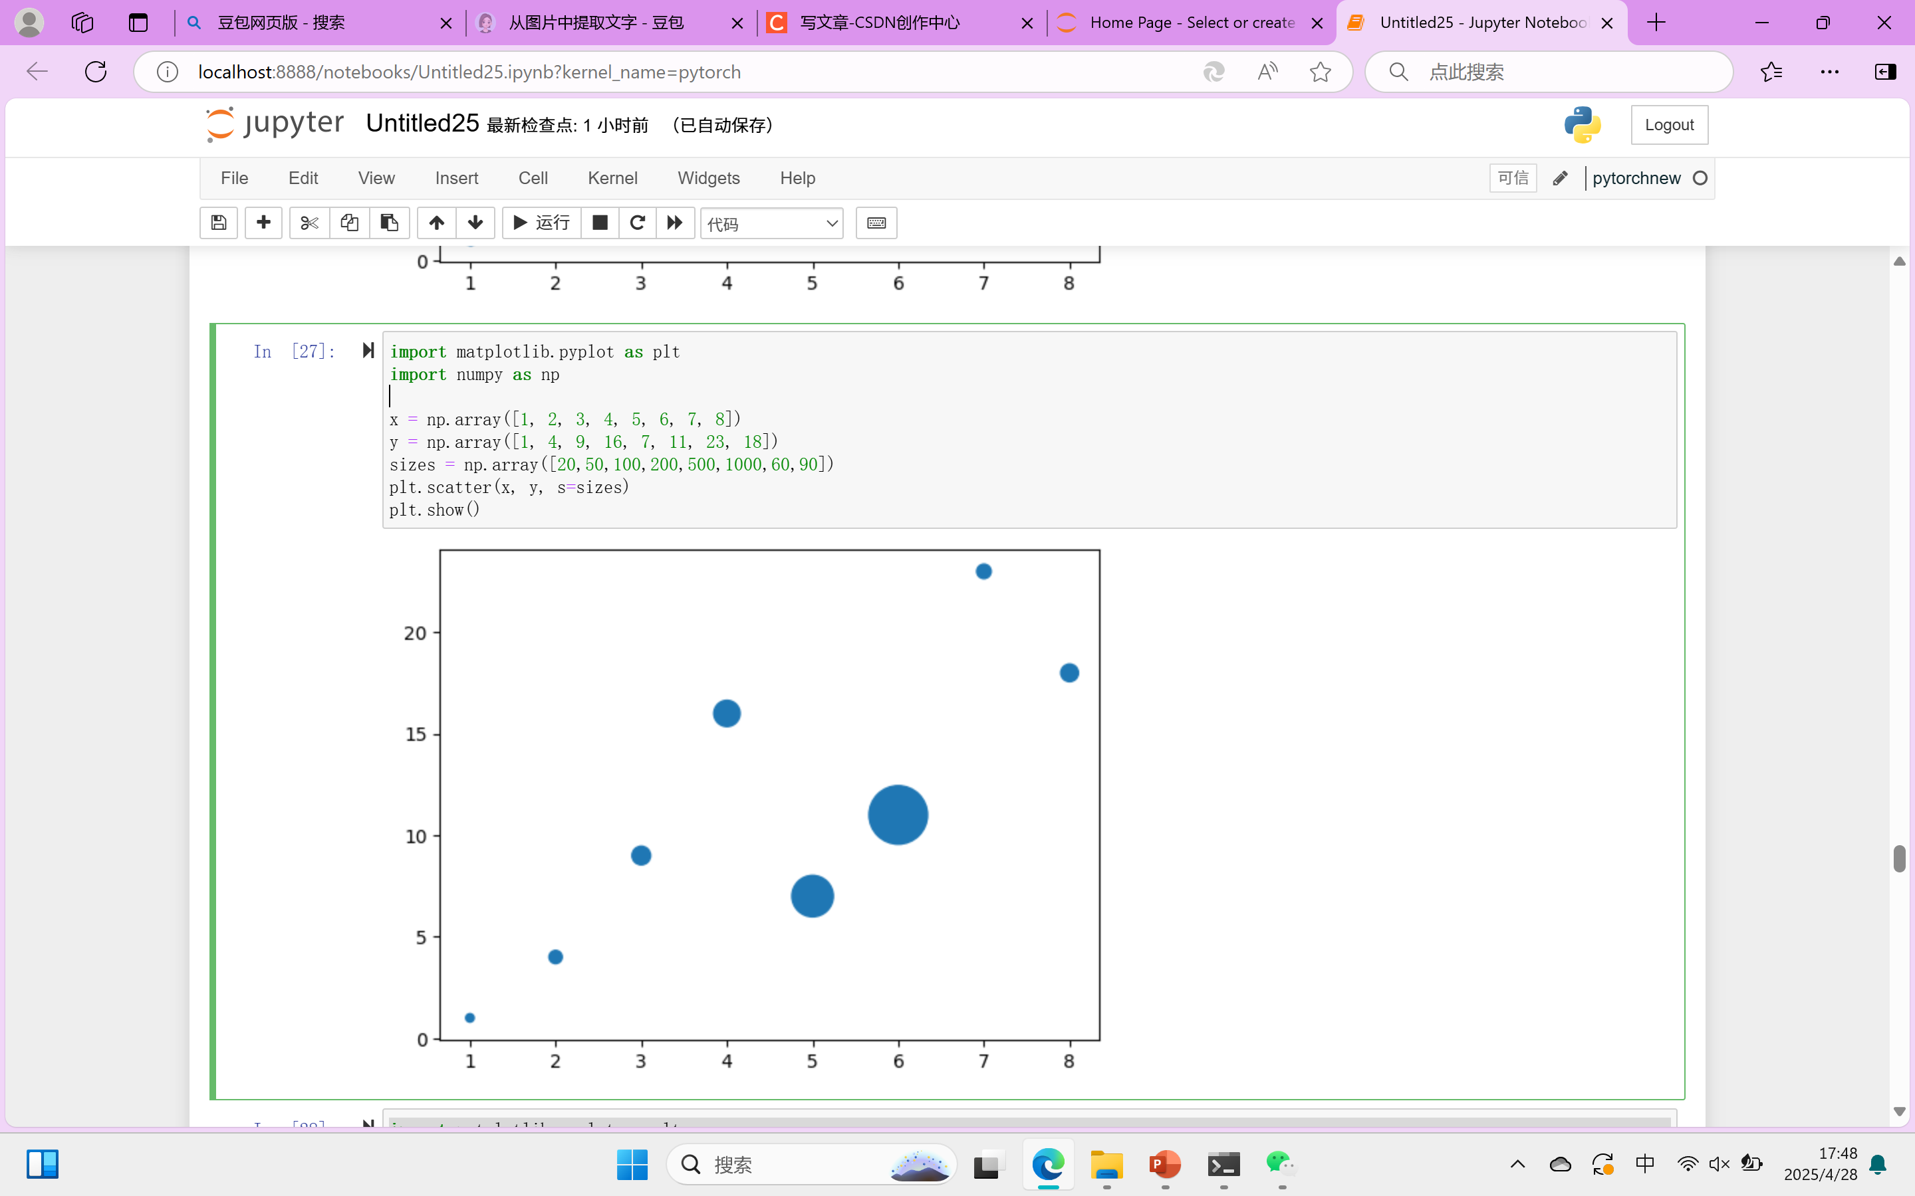Screen dimensions: 1915x1196
Task: Save the notebook with the floppy disk icon
Action: (218, 223)
